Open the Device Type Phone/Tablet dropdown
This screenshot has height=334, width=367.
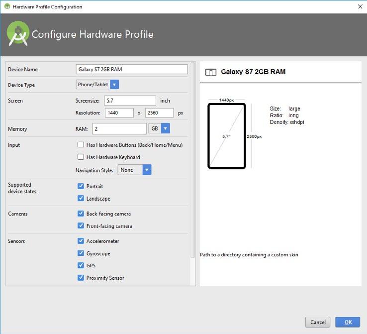(x=97, y=85)
